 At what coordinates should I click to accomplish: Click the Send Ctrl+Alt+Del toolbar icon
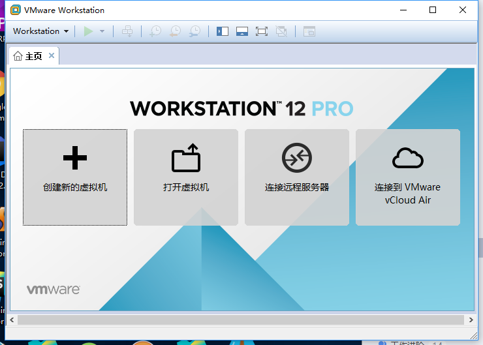click(127, 31)
